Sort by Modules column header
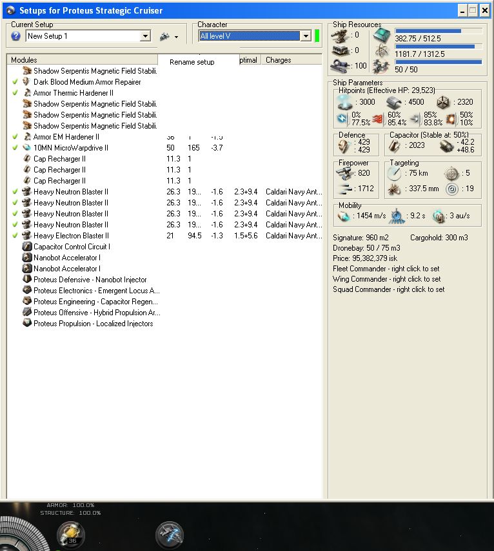Screen dimensions: 494x551 82,59
